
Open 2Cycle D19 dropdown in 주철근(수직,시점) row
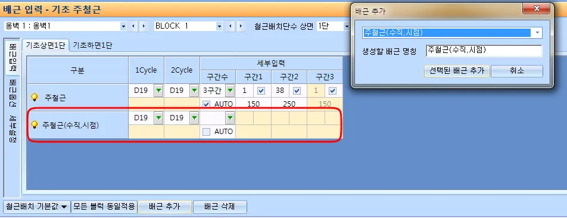point(194,118)
